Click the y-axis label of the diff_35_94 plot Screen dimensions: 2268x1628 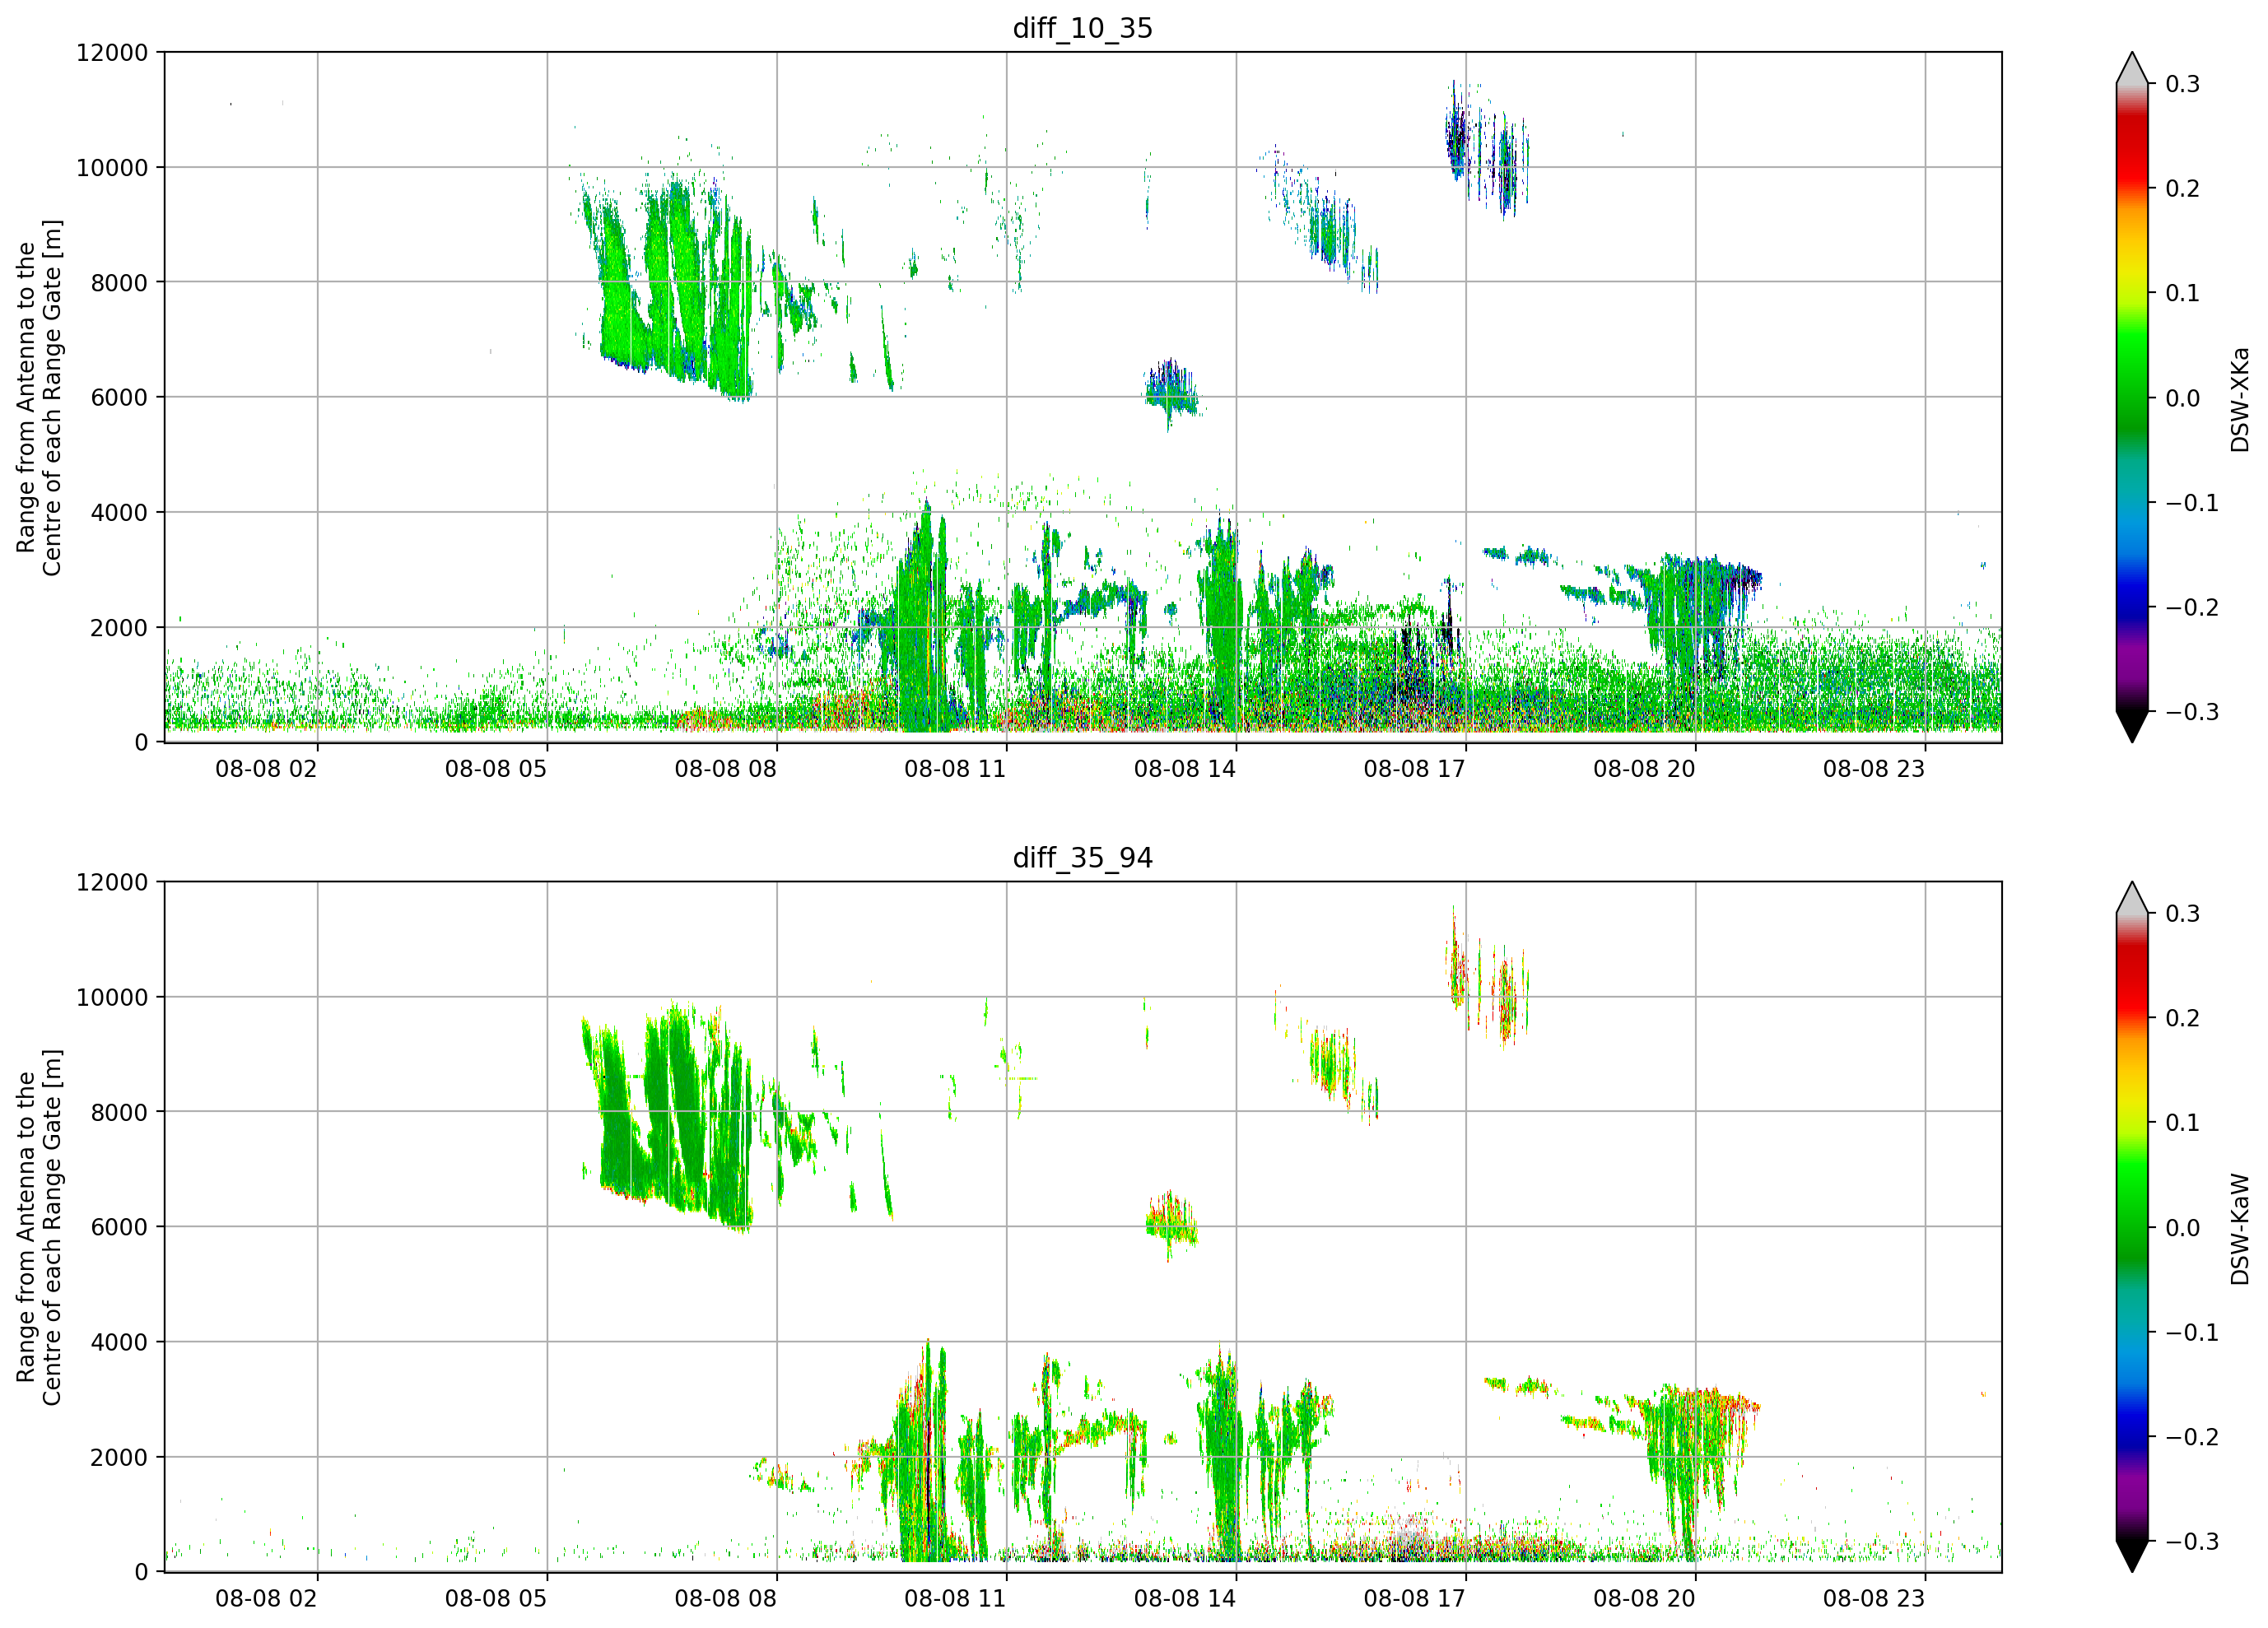point(39,1227)
